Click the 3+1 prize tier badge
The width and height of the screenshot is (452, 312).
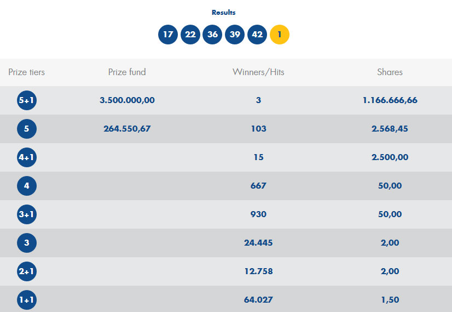click(x=27, y=214)
